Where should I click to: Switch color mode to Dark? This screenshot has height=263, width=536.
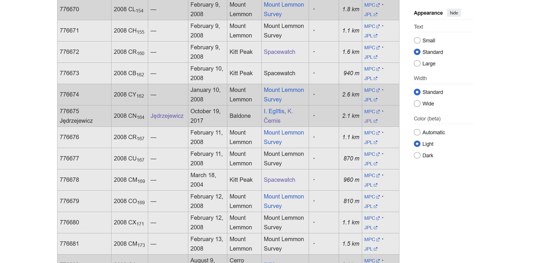tap(417, 156)
